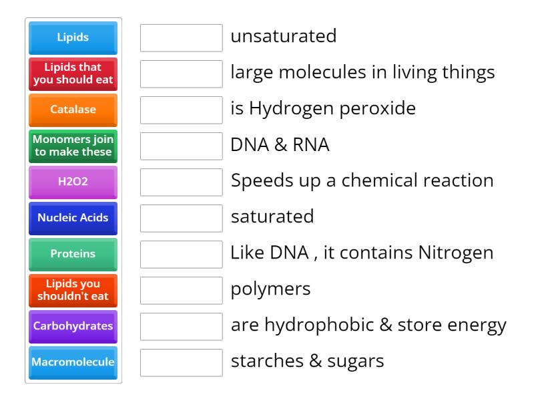Pick the H2O2 term card
The image size is (534, 401).
(x=73, y=182)
